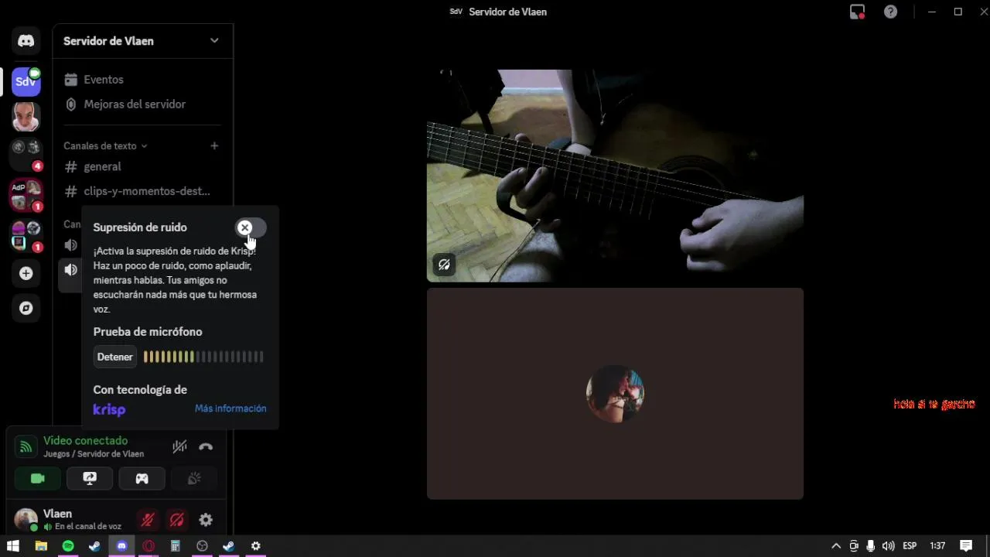This screenshot has height=557, width=990.
Task: Undeafen the headphones in user panel
Action: pyautogui.click(x=176, y=520)
